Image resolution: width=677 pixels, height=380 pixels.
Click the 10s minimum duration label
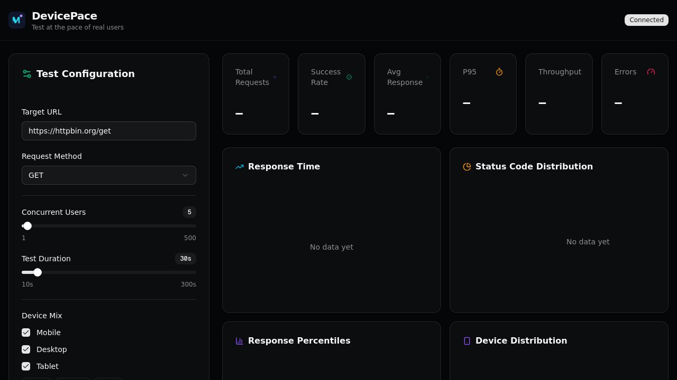[x=28, y=284]
